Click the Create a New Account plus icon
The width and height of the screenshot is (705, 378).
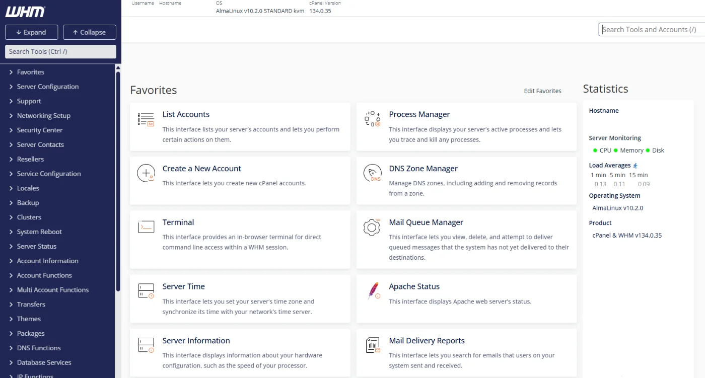(146, 173)
